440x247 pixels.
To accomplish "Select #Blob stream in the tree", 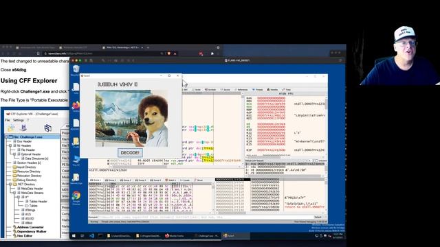I will (27, 223).
